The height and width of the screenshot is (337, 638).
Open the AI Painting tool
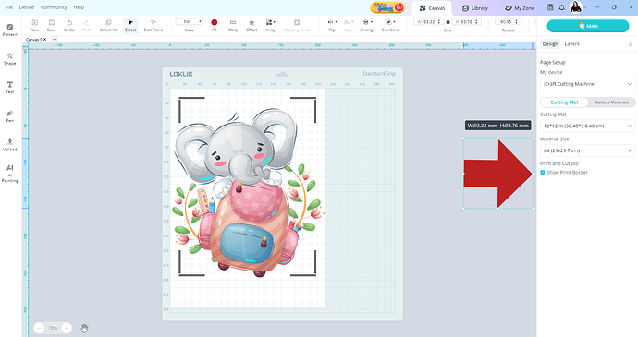[10, 174]
